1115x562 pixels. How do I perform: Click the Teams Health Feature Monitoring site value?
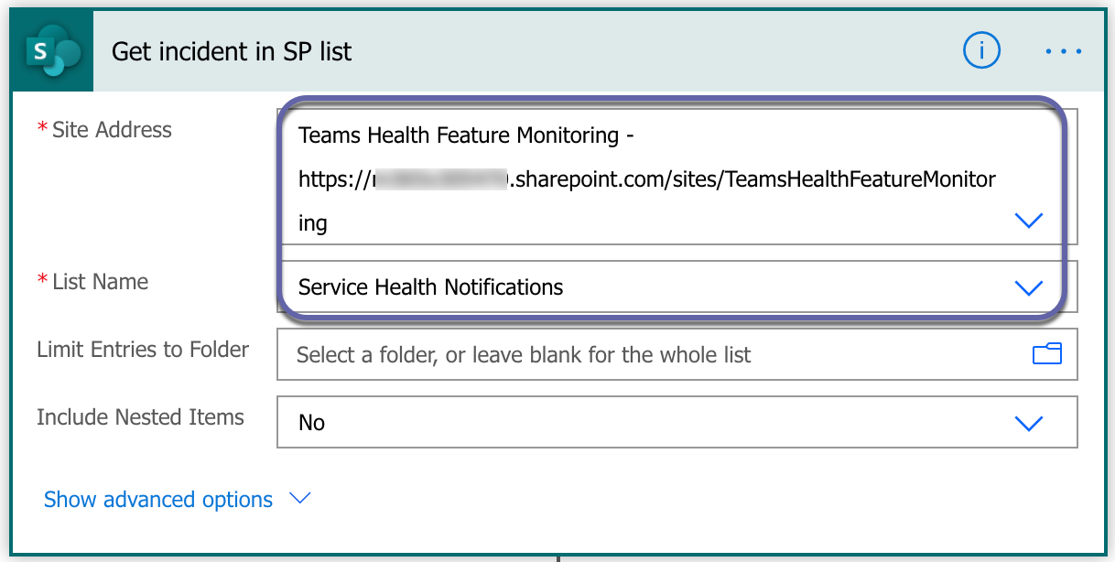(646, 179)
